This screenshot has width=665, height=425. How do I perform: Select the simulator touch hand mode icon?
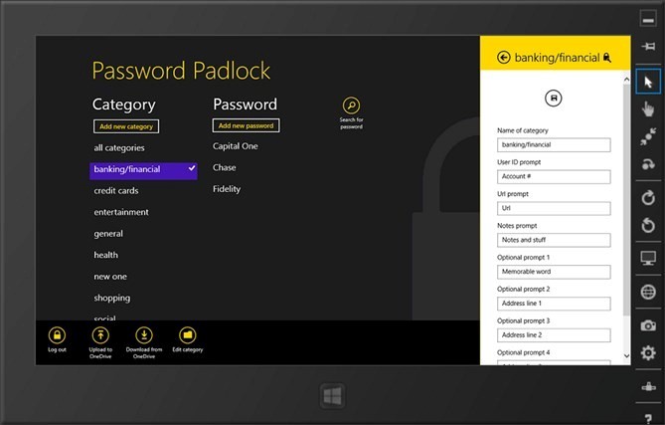[648, 109]
